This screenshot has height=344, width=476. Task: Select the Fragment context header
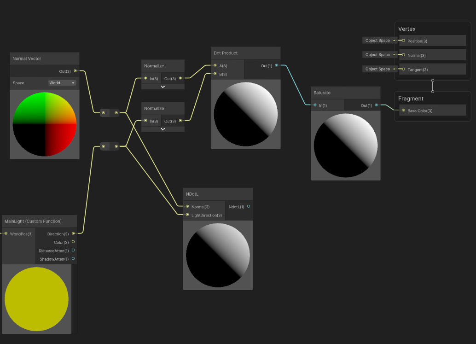pyautogui.click(x=411, y=99)
